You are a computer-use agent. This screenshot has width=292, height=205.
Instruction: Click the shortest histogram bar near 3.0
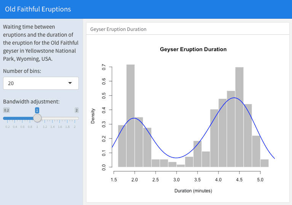point(180,166)
